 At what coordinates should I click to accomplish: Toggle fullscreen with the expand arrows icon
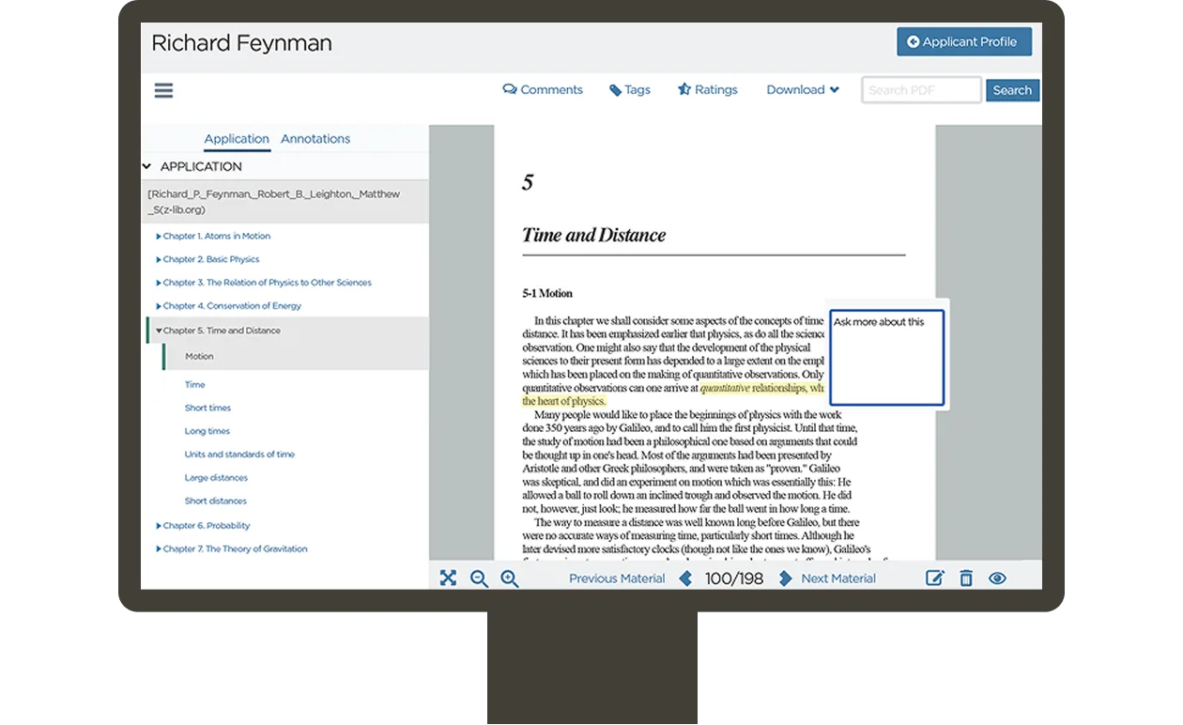[x=448, y=578]
